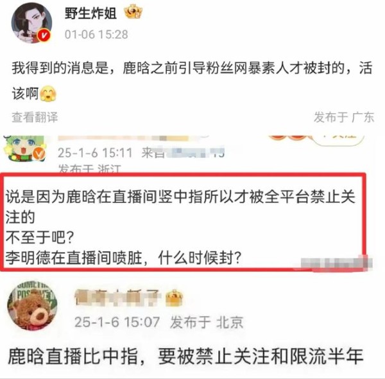Image resolution: width=385 pixels, height=379 pixels.
Task: Click 发布于 北京 location text
Action: point(207,322)
